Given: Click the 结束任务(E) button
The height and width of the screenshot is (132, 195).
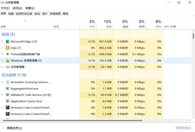Looking at the screenshot, I should coord(183,128).
